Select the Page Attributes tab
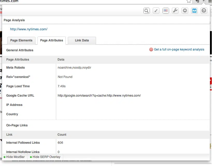Screen dimensions: 212x166 pyautogui.click(x=52, y=40)
